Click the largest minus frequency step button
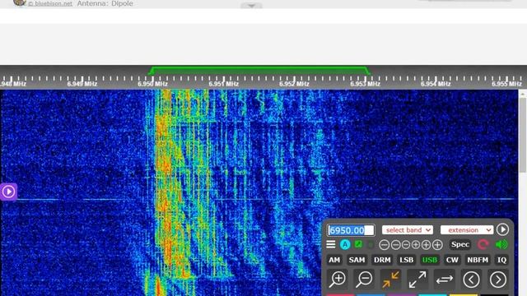The width and height of the screenshot is (527, 296). tap(385, 245)
